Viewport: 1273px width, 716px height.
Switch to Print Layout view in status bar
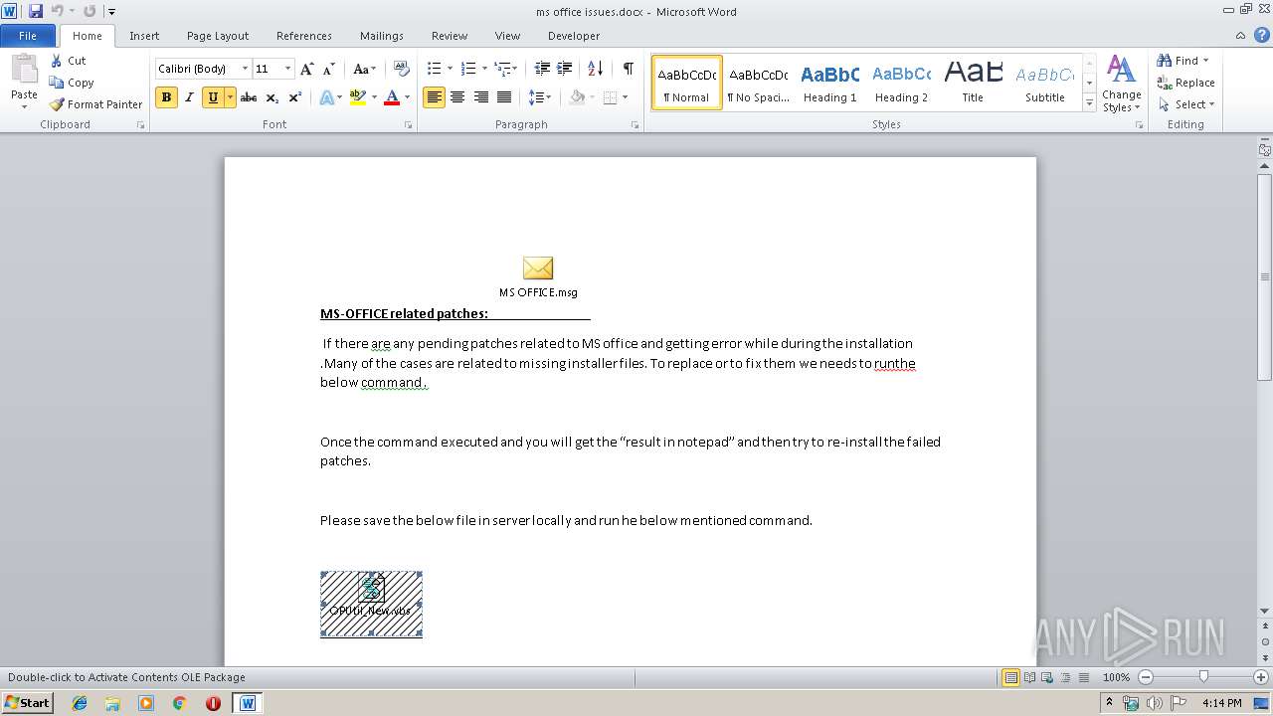(1010, 677)
